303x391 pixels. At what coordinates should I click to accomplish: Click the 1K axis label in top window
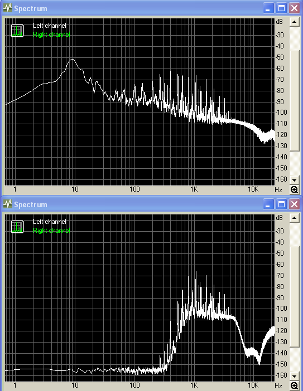coord(194,189)
